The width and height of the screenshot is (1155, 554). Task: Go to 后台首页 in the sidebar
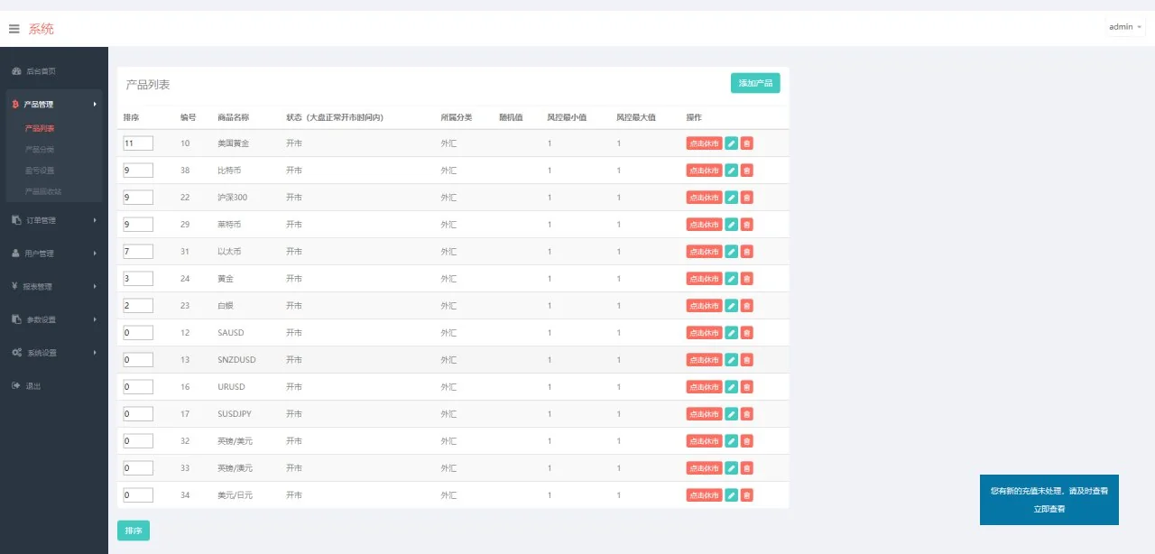tap(41, 71)
